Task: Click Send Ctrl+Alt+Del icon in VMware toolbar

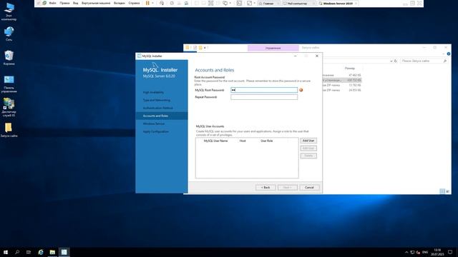Action: [162, 3]
